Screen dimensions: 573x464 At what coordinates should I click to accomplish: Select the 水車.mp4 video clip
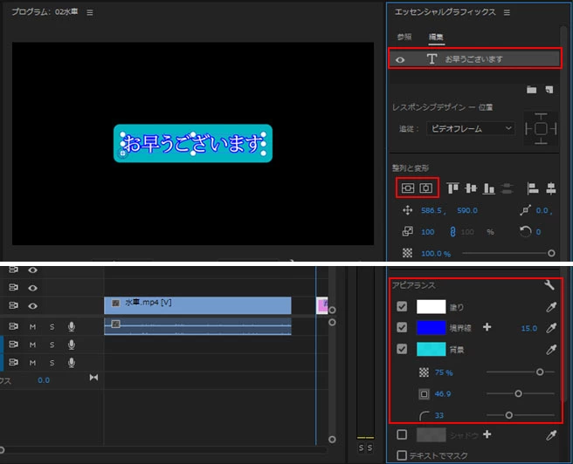tap(197, 305)
